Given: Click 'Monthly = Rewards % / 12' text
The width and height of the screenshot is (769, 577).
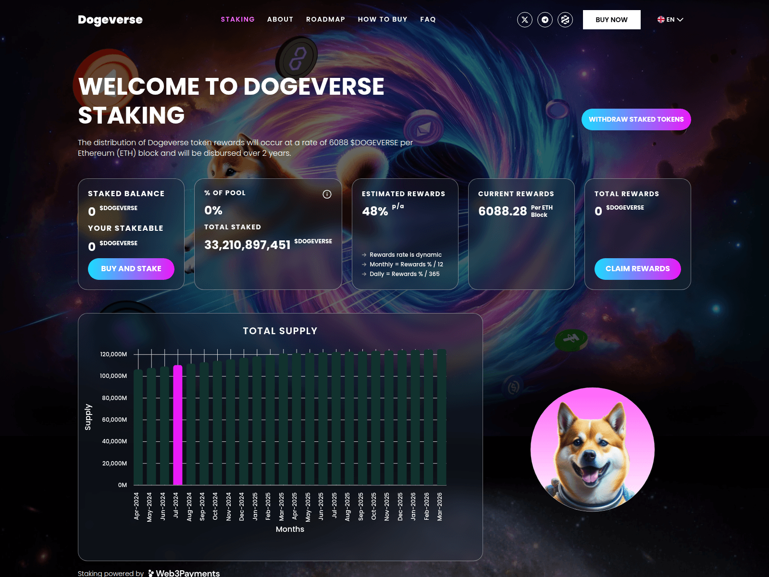Looking at the screenshot, I should coord(406,264).
